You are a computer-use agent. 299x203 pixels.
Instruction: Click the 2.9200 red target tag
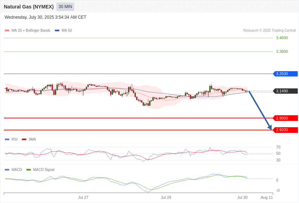(x=286, y=130)
